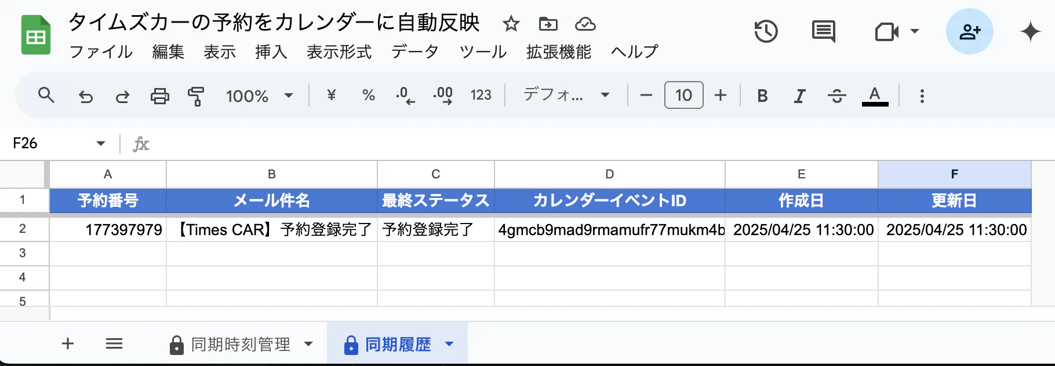Viewport: 1055px width, 366px height.
Task: Open the 挿入 menu
Action: point(271,52)
